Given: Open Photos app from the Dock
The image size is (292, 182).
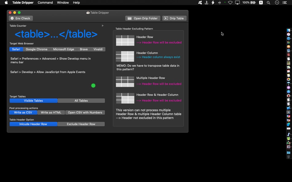Looking at the screenshot, I should 288,79.
